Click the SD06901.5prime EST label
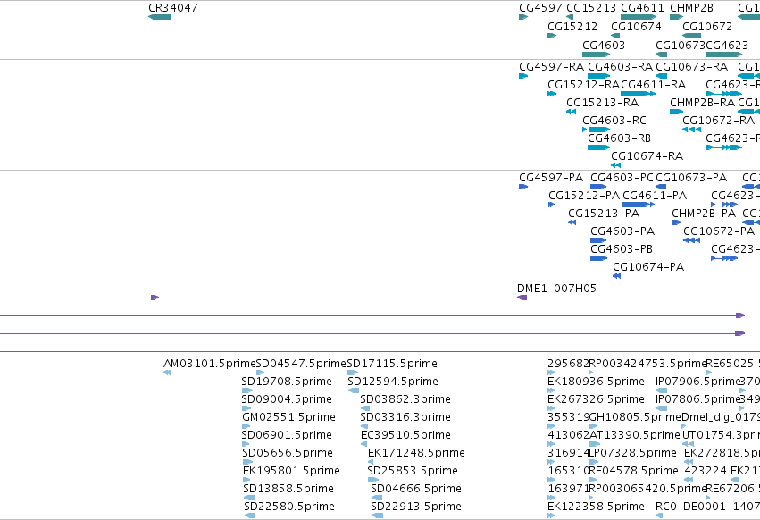760x520 pixels. pos(287,435)
